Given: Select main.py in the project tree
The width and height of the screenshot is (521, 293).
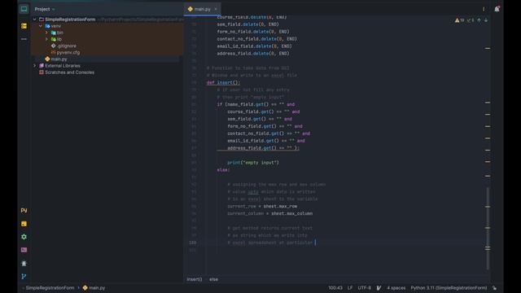Looking at the screenshot, I should (59, 59).
